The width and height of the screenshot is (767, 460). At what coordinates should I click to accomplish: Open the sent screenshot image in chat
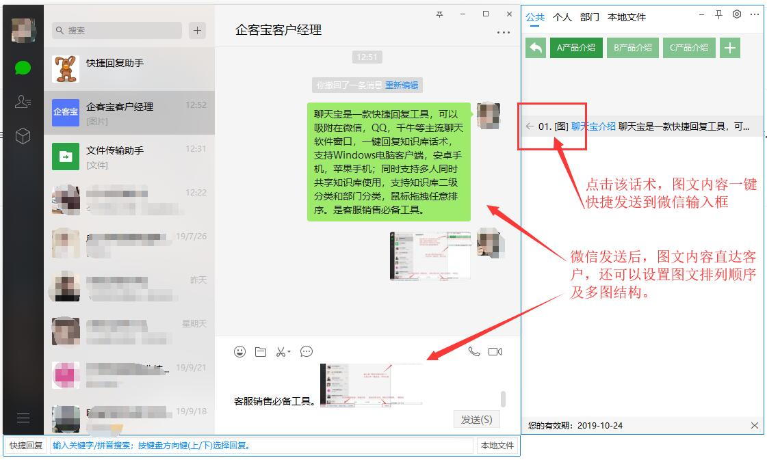430,256
